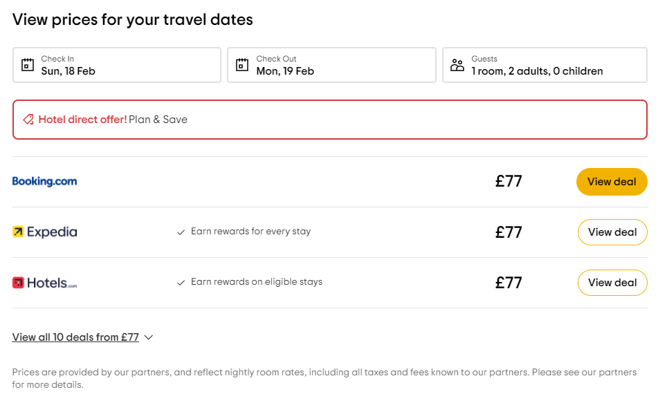View deal from Booking.com
Viewport: 658px width, 403px height.
pyautogui.click(x=612, y=182)
